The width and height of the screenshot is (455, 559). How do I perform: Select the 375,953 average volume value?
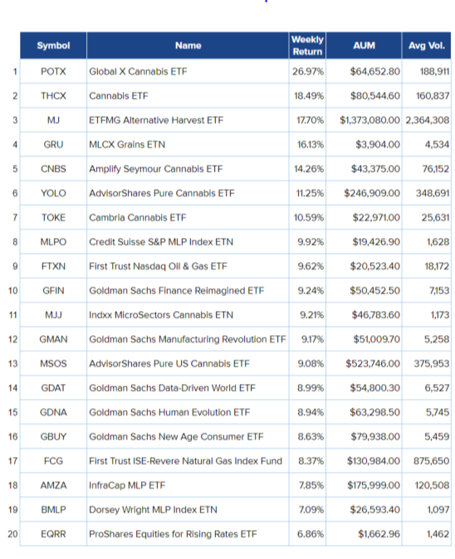(x=432, y=363)
